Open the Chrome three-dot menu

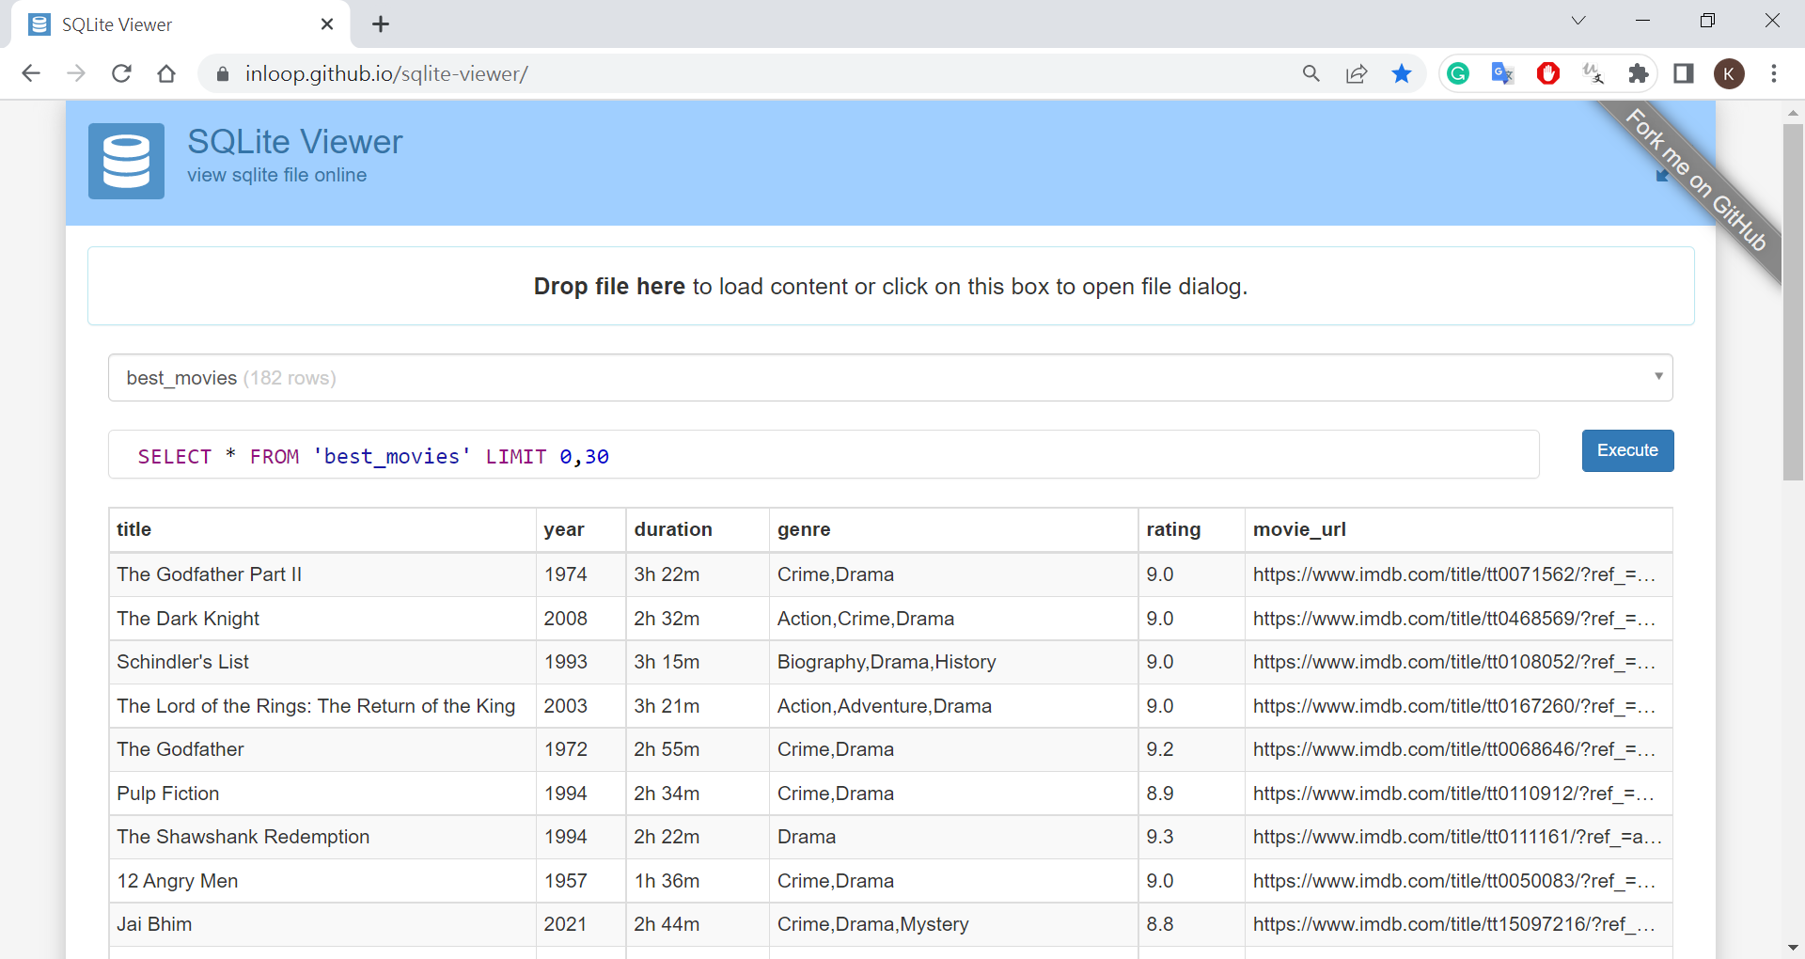click(x=1773, y=73)
